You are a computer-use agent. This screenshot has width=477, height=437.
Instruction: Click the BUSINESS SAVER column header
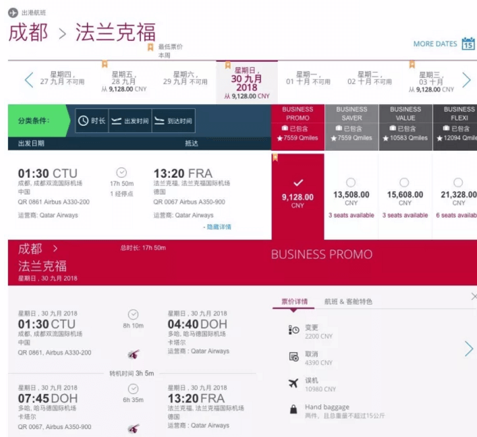(351, 127)
